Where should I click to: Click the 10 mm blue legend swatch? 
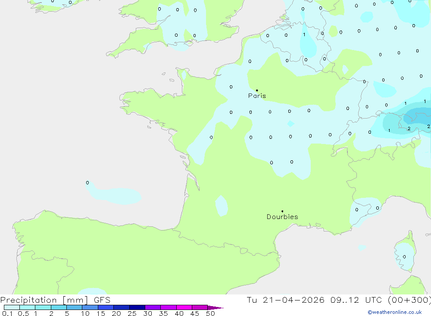90,307
